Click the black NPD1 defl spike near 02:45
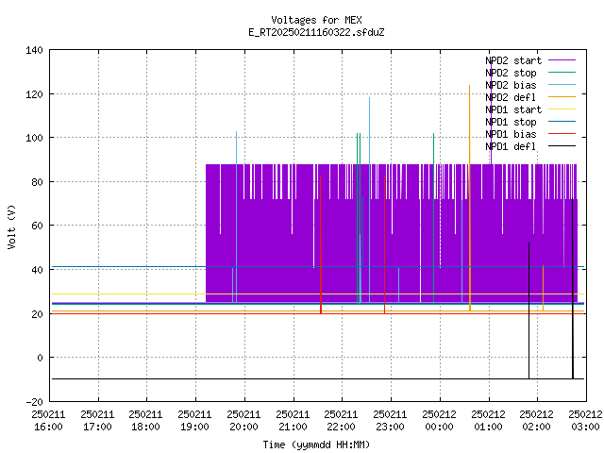Viewport: 604px width, 453px height. click(573, 288)
